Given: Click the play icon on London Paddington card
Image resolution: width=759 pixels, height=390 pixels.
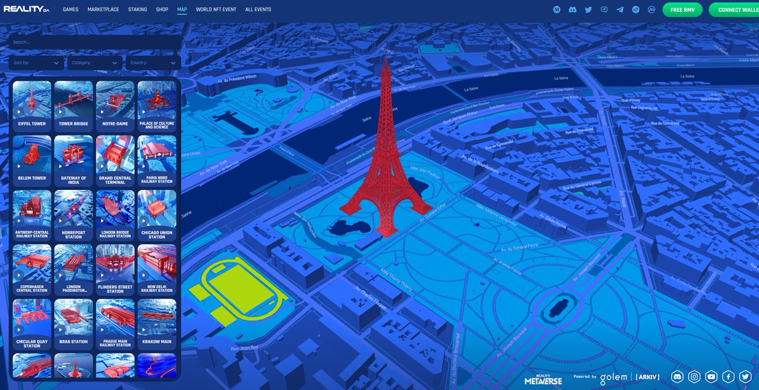Looking at the screenshot, I should 61,275.
